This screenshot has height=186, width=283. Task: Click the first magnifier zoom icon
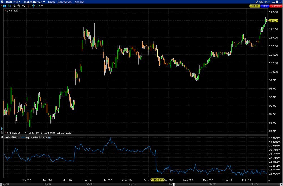[19, 6]
